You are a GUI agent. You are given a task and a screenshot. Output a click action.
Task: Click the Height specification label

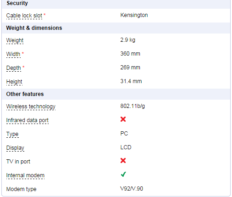coord(14,82)
